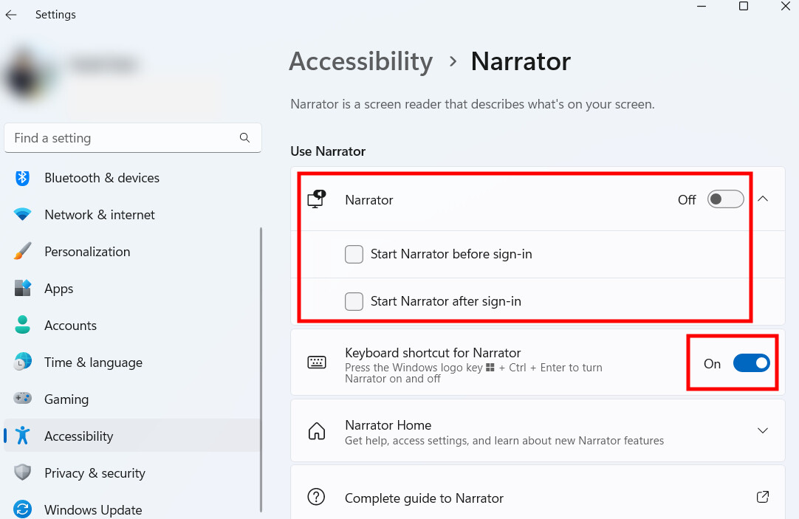Click the Windows Update sync icon
The width and height of the screenshot is (799, 519).
(x=22, y=509)
